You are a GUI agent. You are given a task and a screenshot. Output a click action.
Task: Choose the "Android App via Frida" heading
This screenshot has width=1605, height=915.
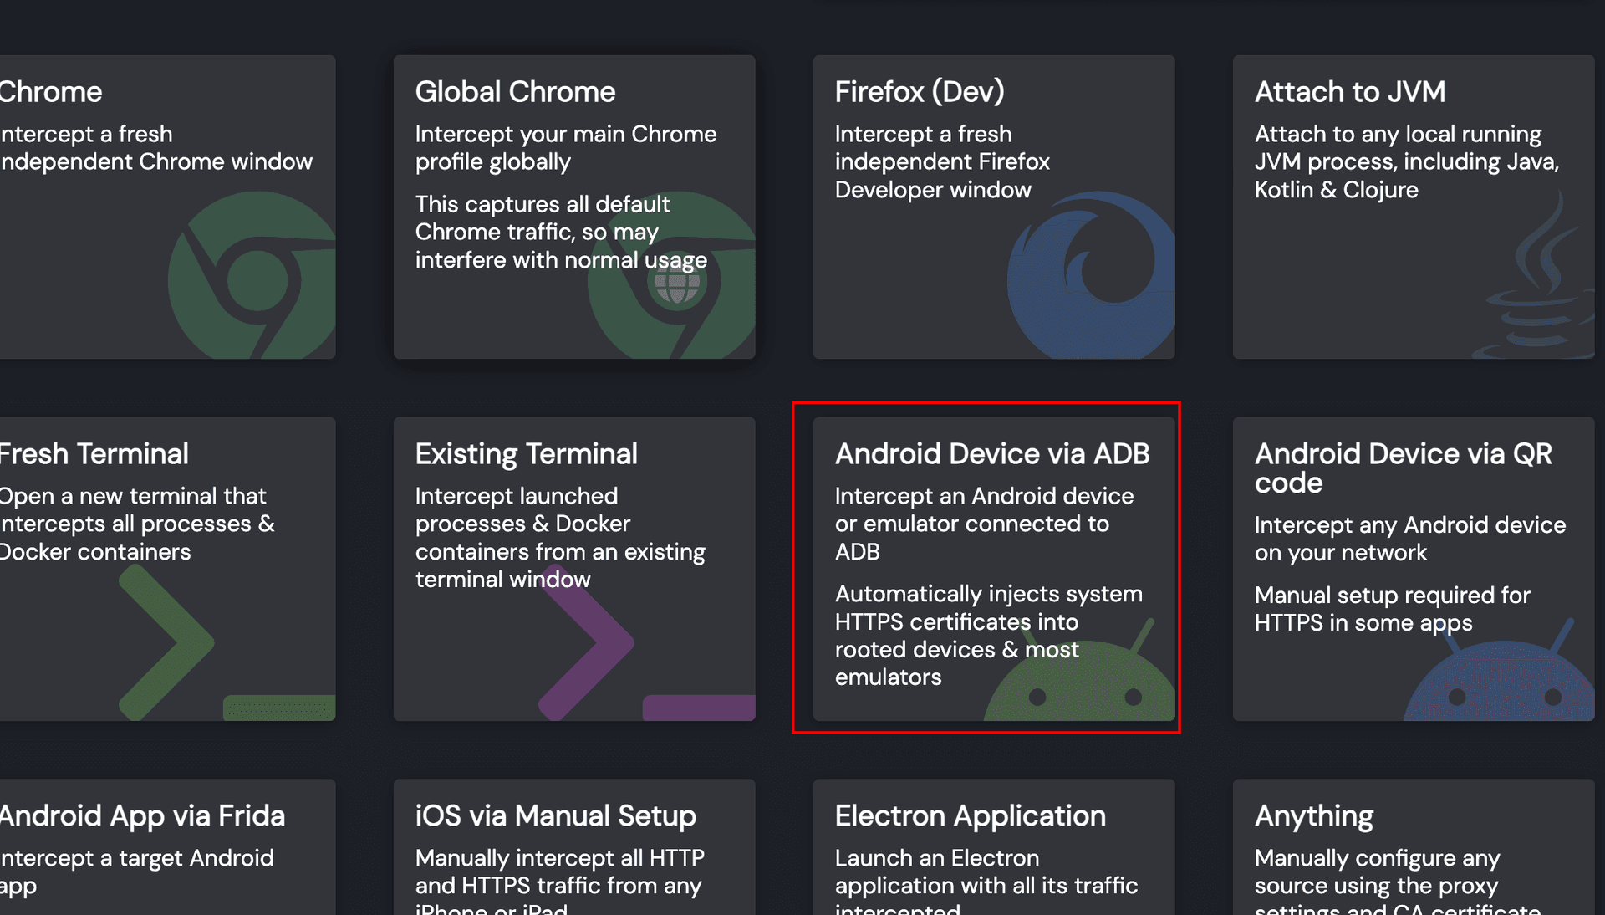pyautogui.click(x=142, y=816)
